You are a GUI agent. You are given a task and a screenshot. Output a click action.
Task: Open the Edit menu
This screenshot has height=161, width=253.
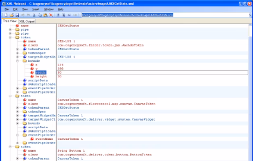(15, 9)
